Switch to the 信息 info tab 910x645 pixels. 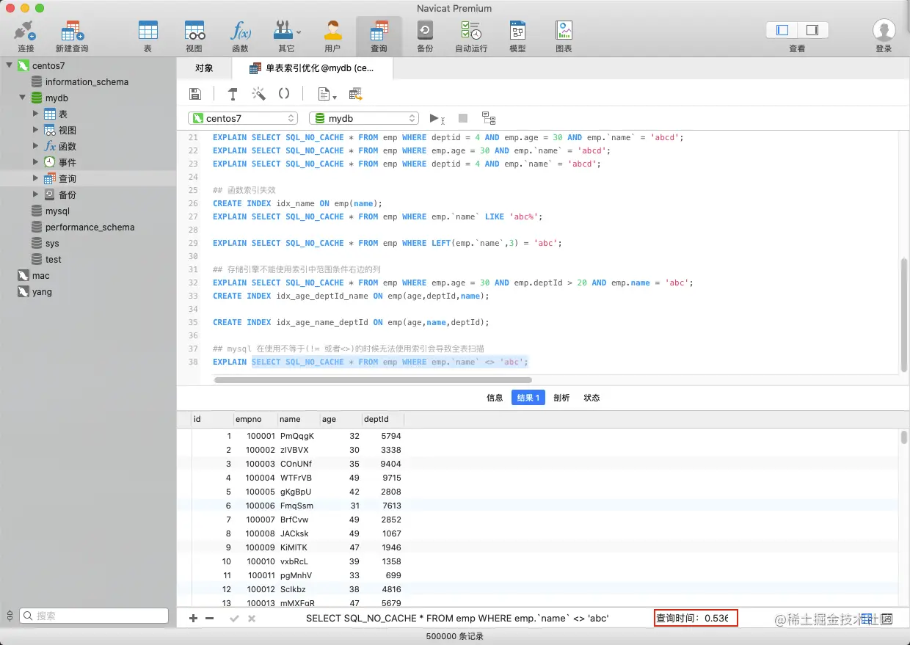pos(495,398)
